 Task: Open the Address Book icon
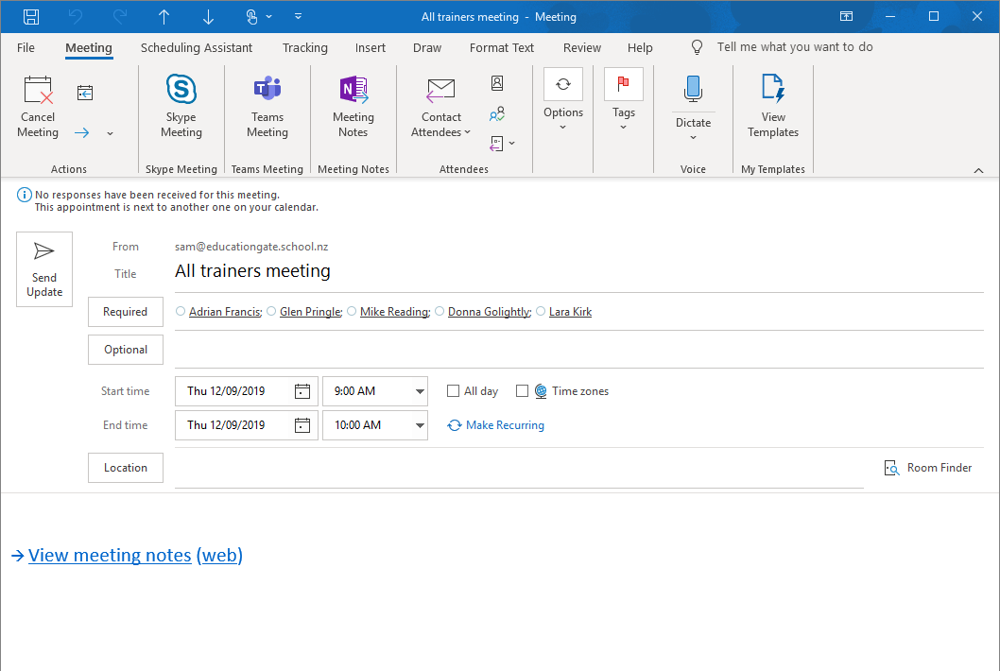click(x=497, y=83)
